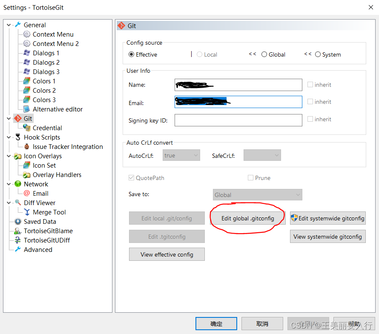Select the Effective config source
The height and width of the screenshot is (334, 379).
131,54
